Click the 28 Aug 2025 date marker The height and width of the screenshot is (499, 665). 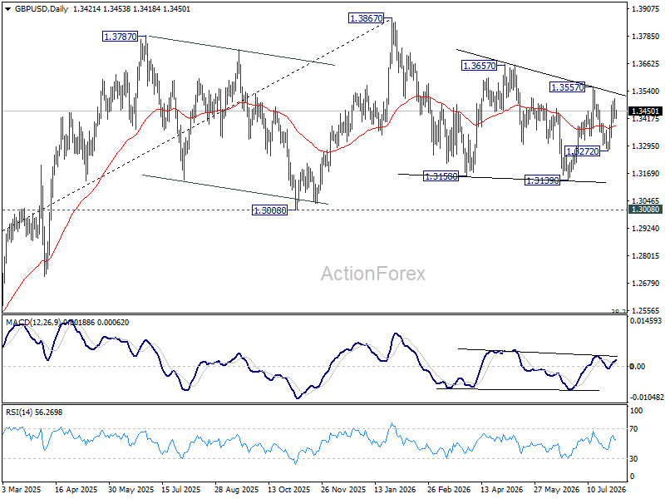pyautogui.click(x=237, y=489)
